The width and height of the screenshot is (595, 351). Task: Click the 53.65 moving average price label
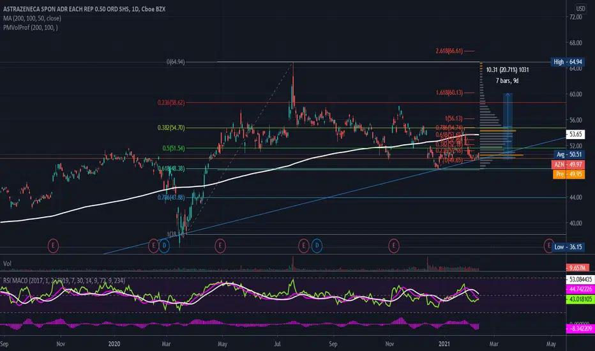(x=575, y=134)
